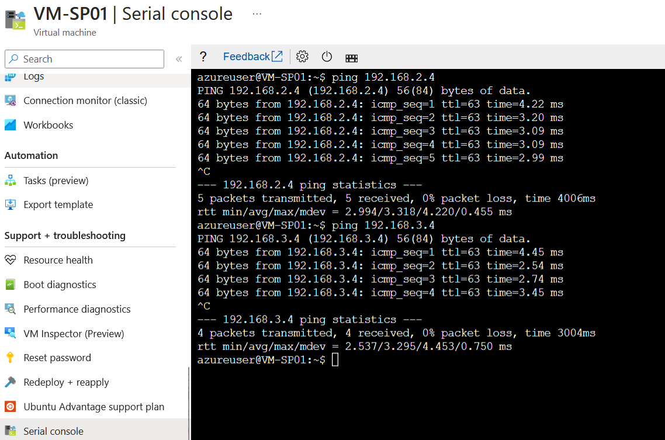665x440 pixels.
Task: Click the 'ping 192.168.3.4' command line
Action: 316,225
